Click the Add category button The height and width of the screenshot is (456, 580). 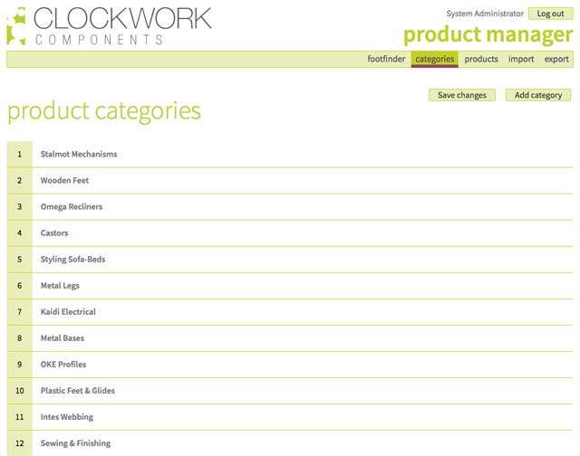tap(538, 95)
